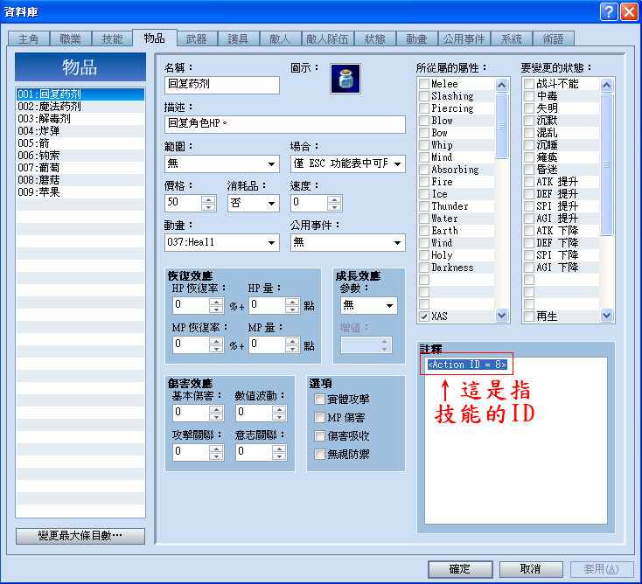This screenshot has height=584, width=642.
Task: Select item 003:解毒剂 in the list
Action: coord(80,119)
